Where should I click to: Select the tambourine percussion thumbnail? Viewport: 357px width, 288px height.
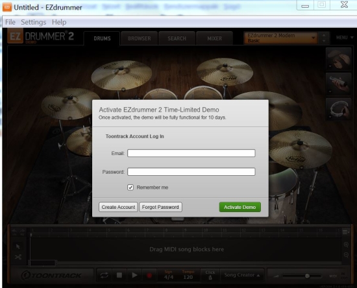click(x=338, y=109)
